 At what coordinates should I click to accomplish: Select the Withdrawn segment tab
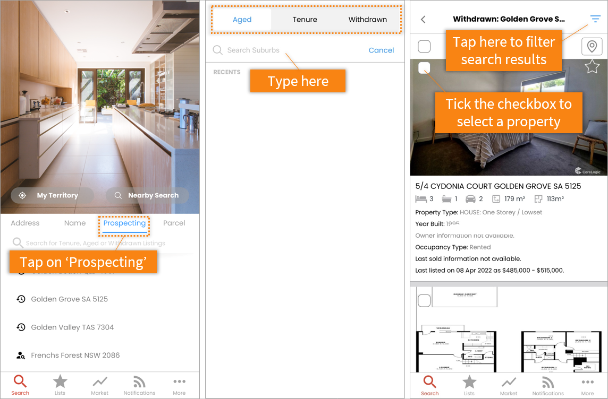[368, 19]
